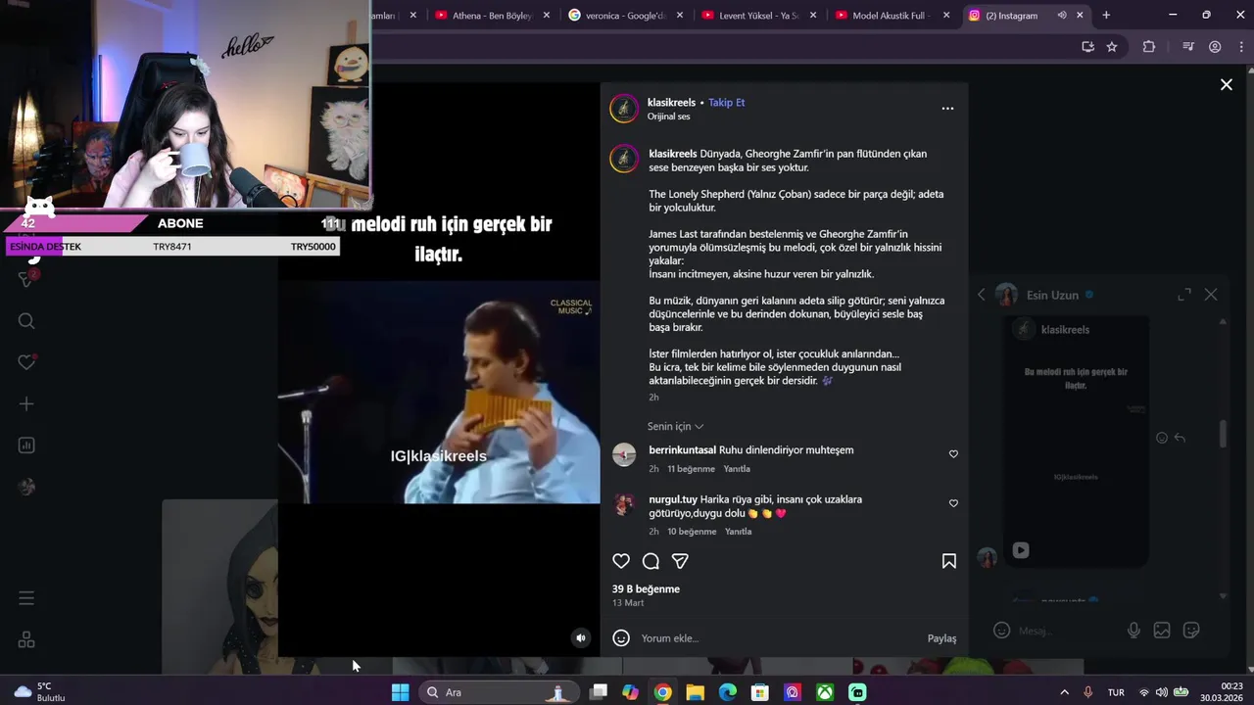Image resolution: width=1254 pixels, height=705 pixels.
Task: Open the Chrome profile avatar
Action: 1215,46
